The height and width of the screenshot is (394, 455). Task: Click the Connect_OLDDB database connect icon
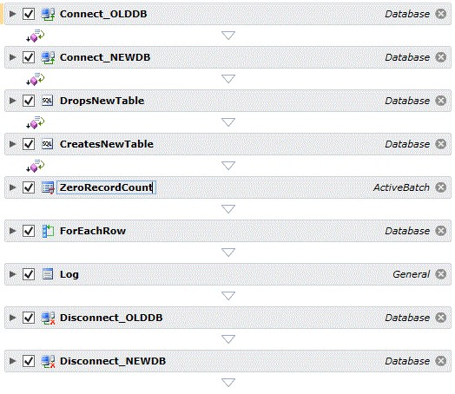coord(48,14)
